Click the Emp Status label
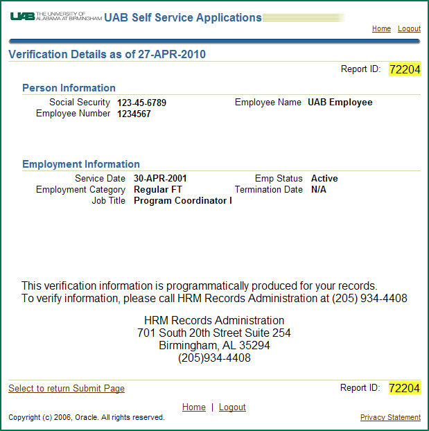Screen dimensions: 429x431 coord(279,178)
